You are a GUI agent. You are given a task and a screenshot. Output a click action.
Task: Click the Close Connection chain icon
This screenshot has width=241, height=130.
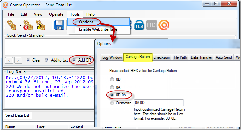[28, 25]
